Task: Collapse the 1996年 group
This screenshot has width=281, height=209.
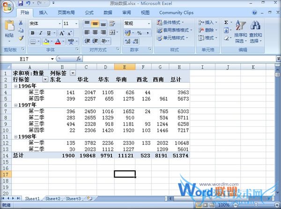Action: [16, 86]
